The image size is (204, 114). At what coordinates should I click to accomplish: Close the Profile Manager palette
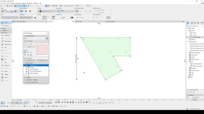(x=47, y=33)
